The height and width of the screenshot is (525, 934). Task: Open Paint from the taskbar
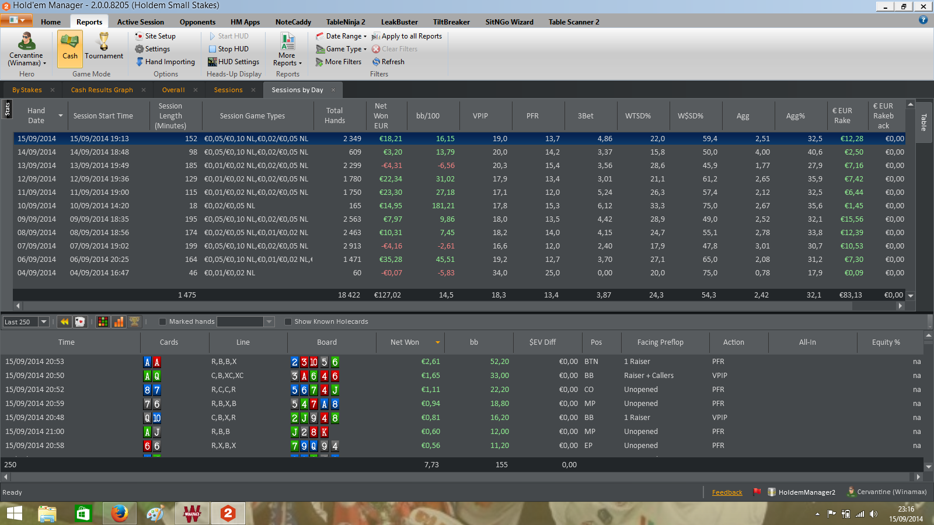pos(155,514)
